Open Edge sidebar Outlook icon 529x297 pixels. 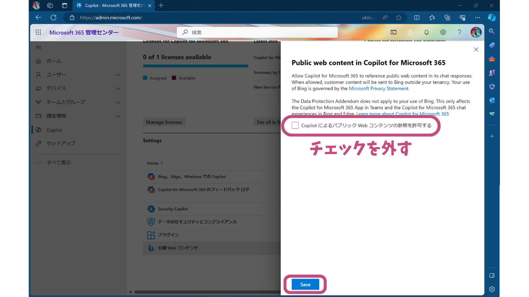click(x=492, y=100)
